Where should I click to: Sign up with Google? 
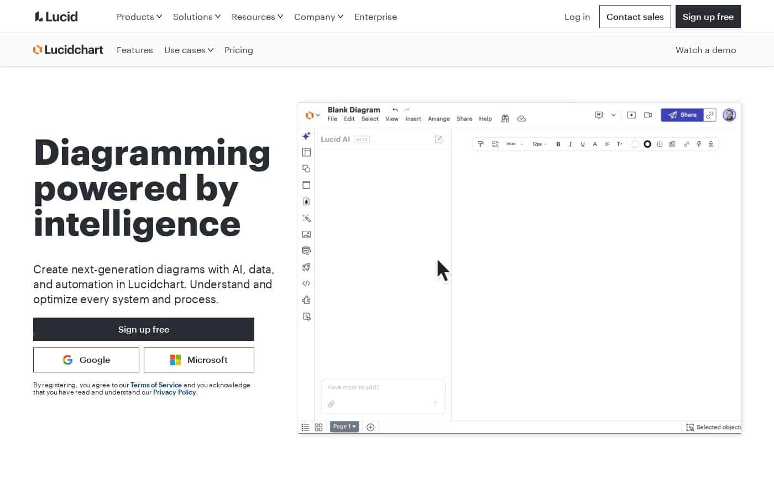[x=86, y=360]
